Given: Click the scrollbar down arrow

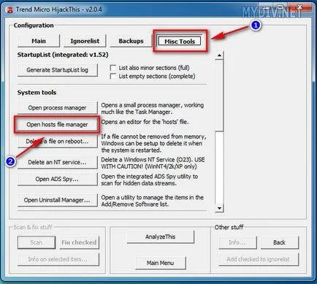Looking at the screenshot, I should click(x=219, y=208).
